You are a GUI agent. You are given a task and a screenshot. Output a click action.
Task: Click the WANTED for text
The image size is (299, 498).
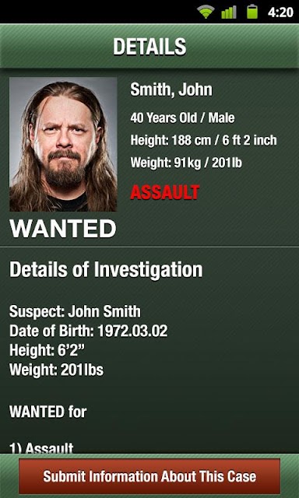point(48,412)
